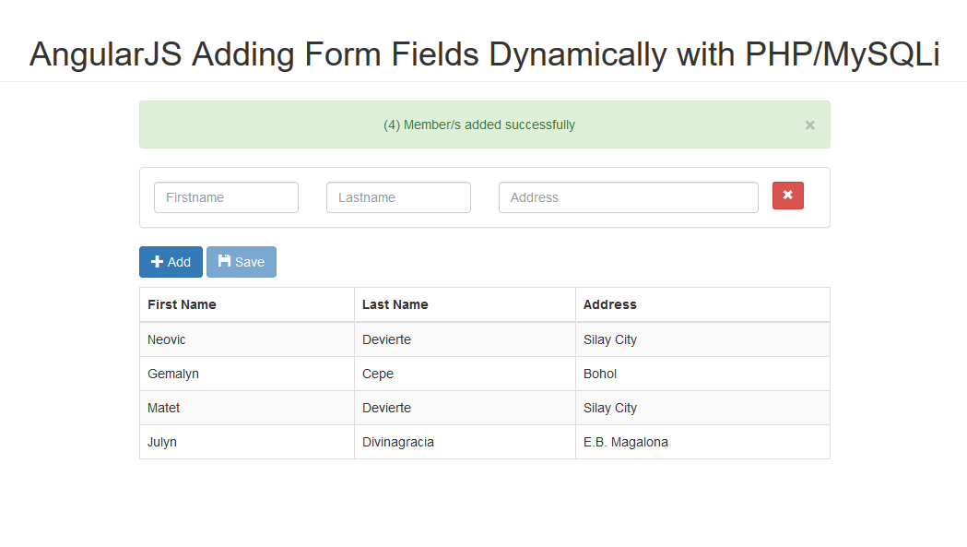Click the Divinagracia last name cell
967x547 pixels.
[x=398, y=442]
